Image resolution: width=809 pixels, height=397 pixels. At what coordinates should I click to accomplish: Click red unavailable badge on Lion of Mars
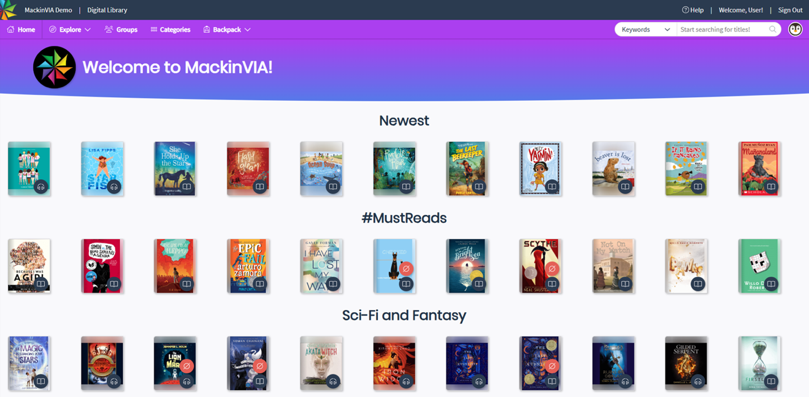click(x=187, y=366)
